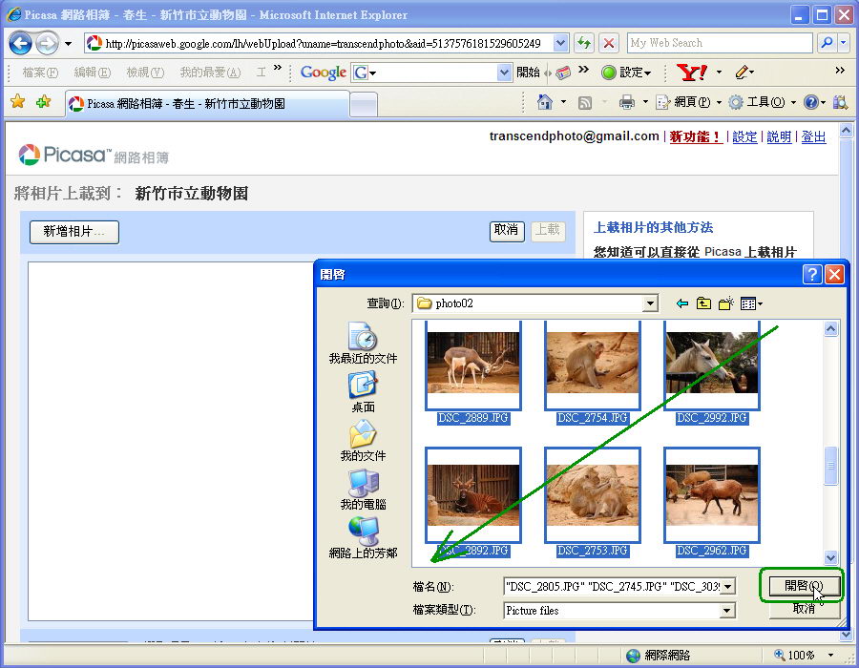Click the search magnifier button
Screen dimensions: 859x668
[x=827, y=43]
